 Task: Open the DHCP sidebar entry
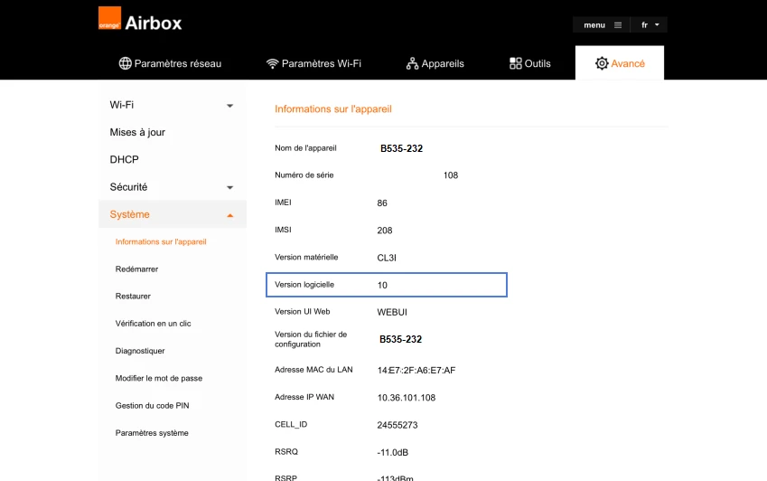(125, 159)
